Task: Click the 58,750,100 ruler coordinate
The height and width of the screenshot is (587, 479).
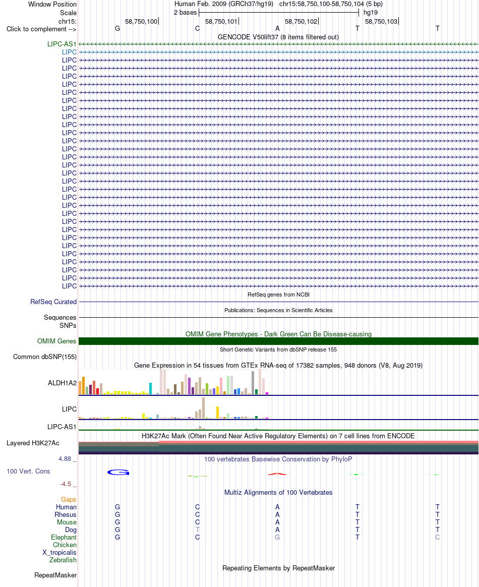Action: [141, 21]
